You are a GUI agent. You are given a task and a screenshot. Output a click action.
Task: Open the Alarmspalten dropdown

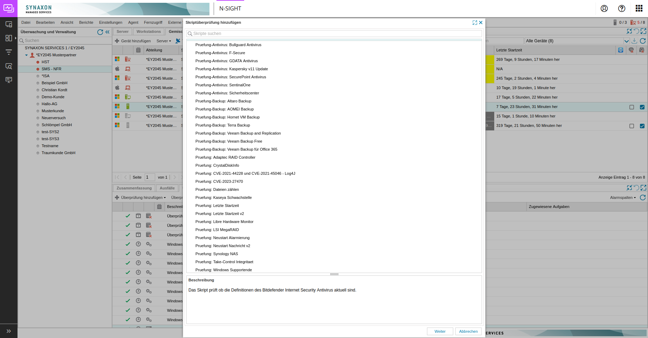point(623,197)
